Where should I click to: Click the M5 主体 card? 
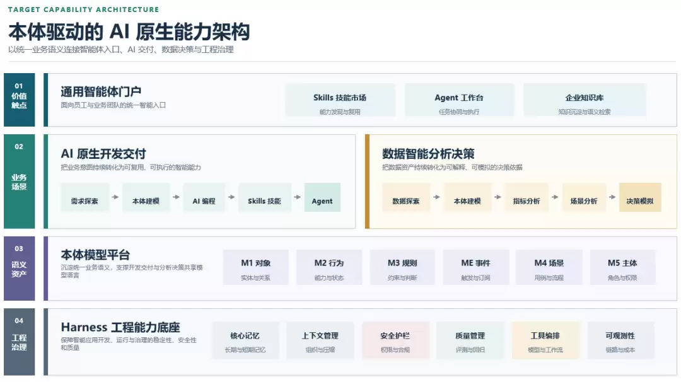(x=622, y=267)
